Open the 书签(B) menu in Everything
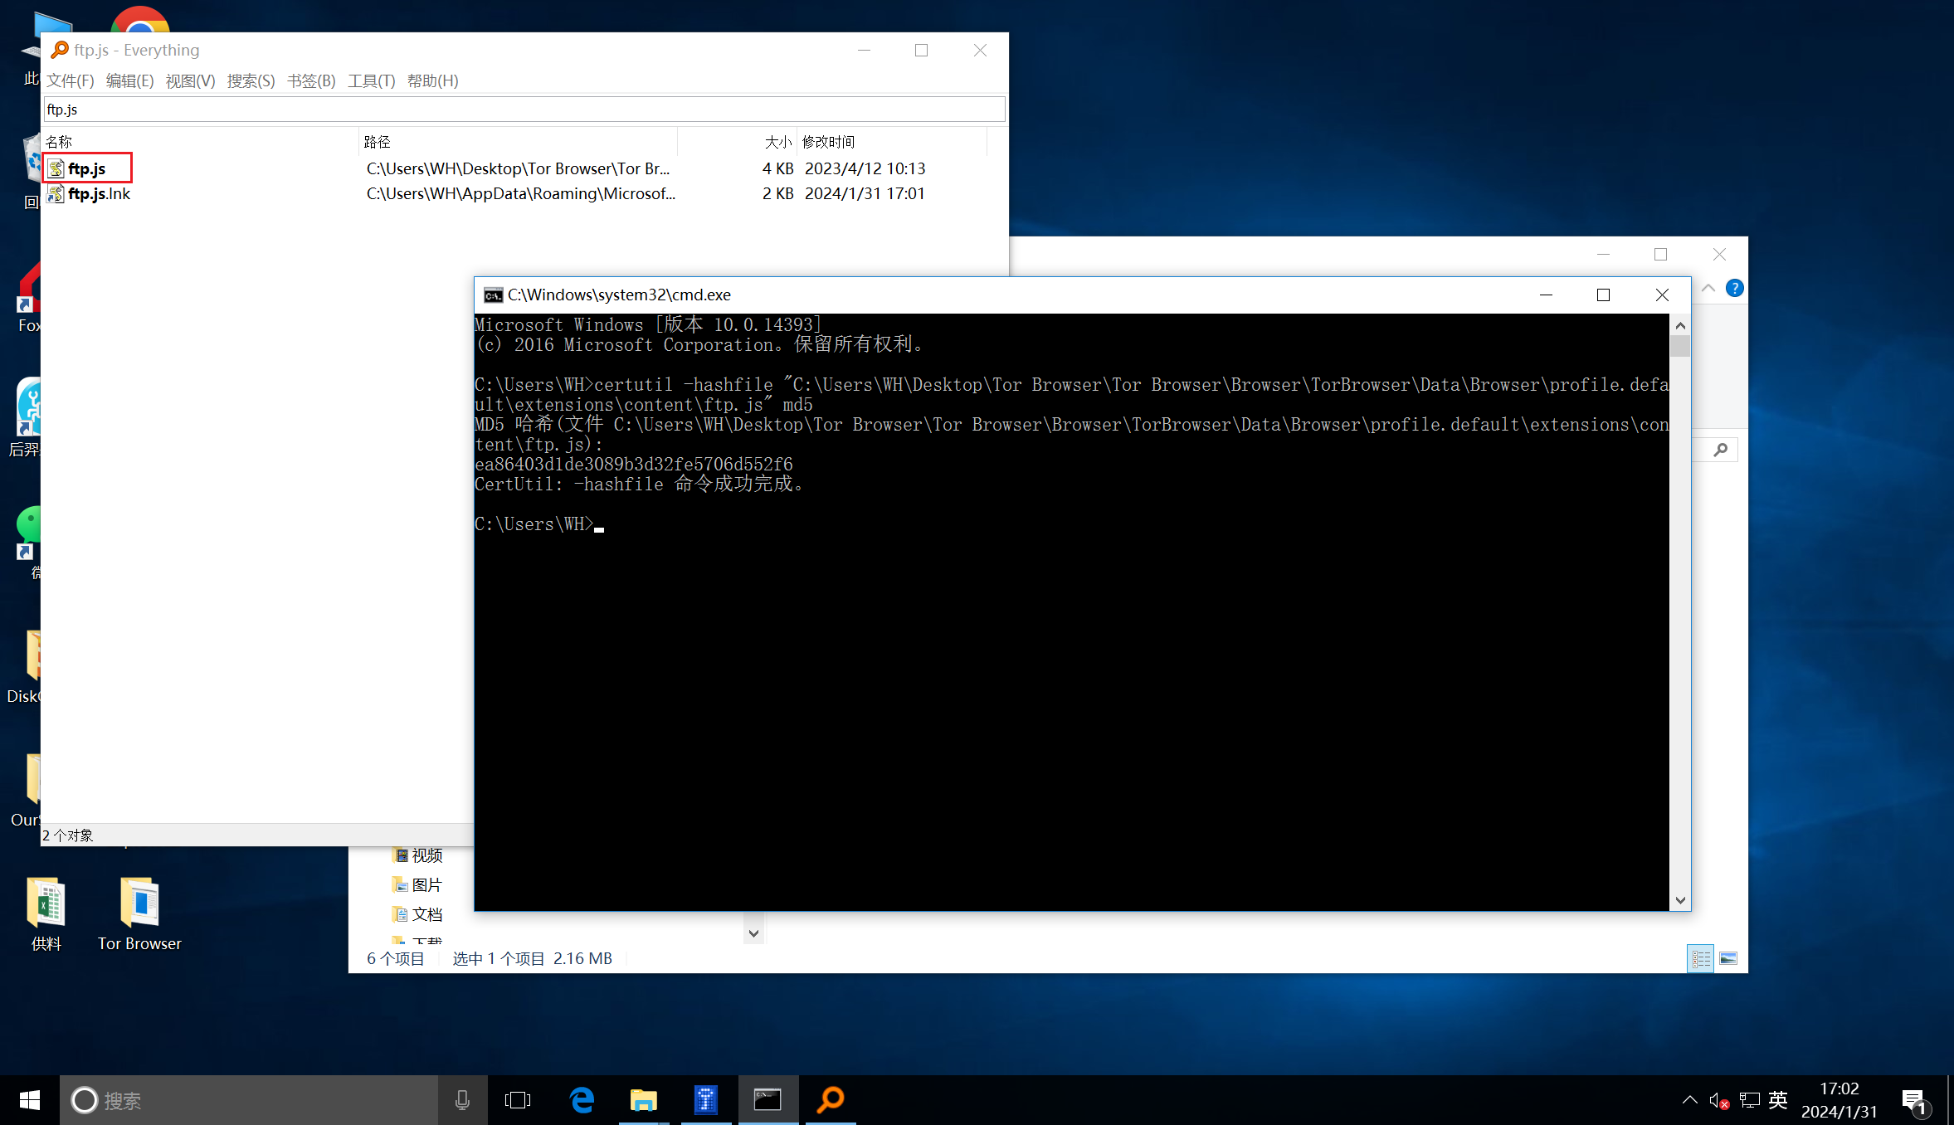The image size is (1954, 1125). click(311, 80)
